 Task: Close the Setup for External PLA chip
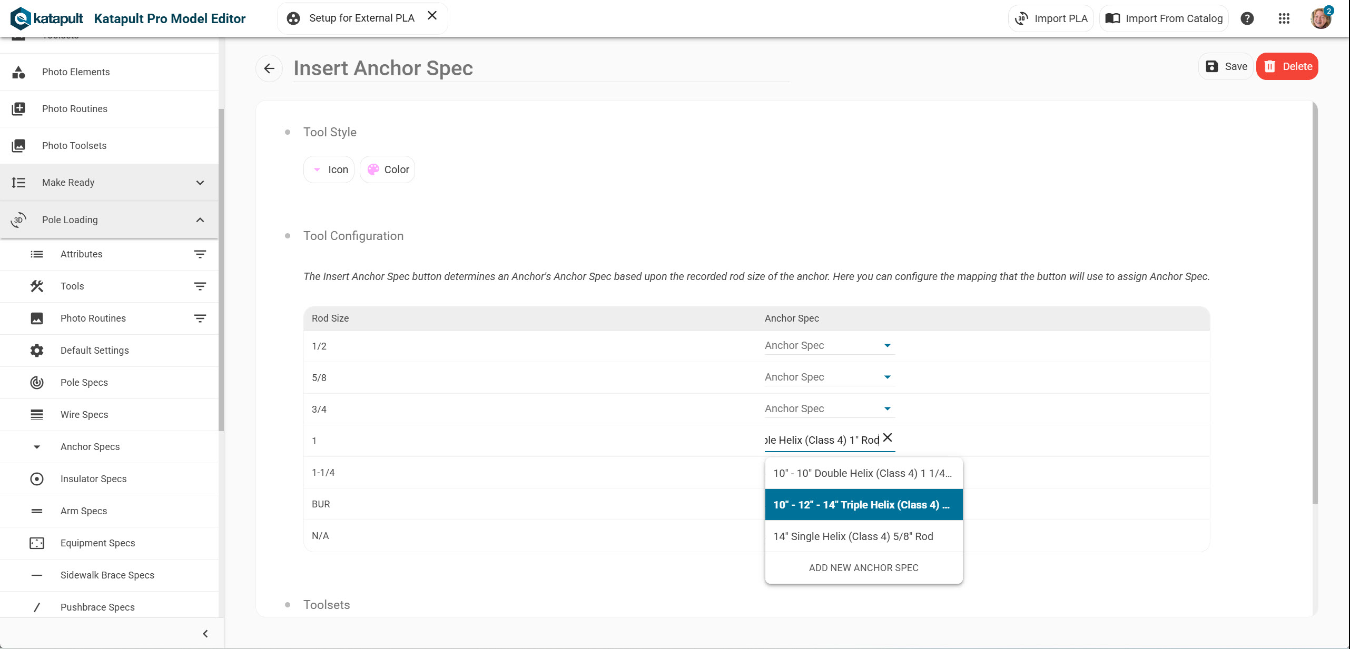coord(432,16)
